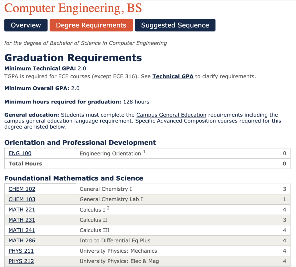Click the MATH 241 Calculus III link
The height and width of the screenshot is (267, 296).
(22, 230)
